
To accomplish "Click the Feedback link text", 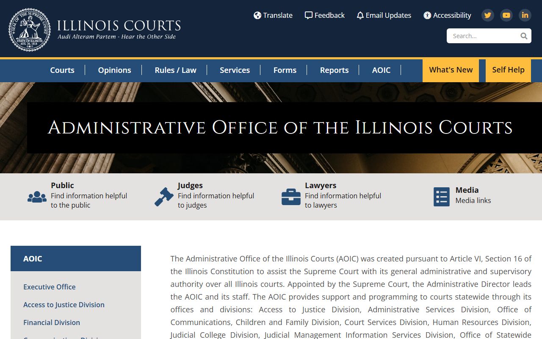I will click(x=329, y=15).
